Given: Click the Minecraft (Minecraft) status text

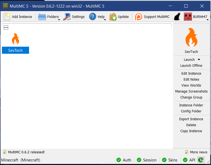Looking at the screenshot, I should point(21,160).
